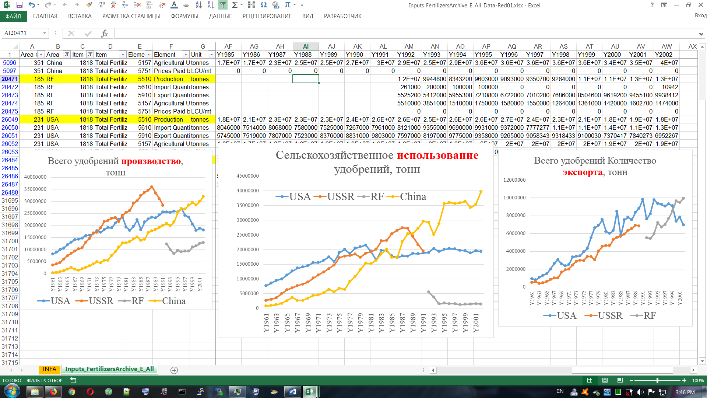Open the ФОРМУЛЫ ribbon tab
The width and height of the screenshot is (707, 398).
[184, 16]
